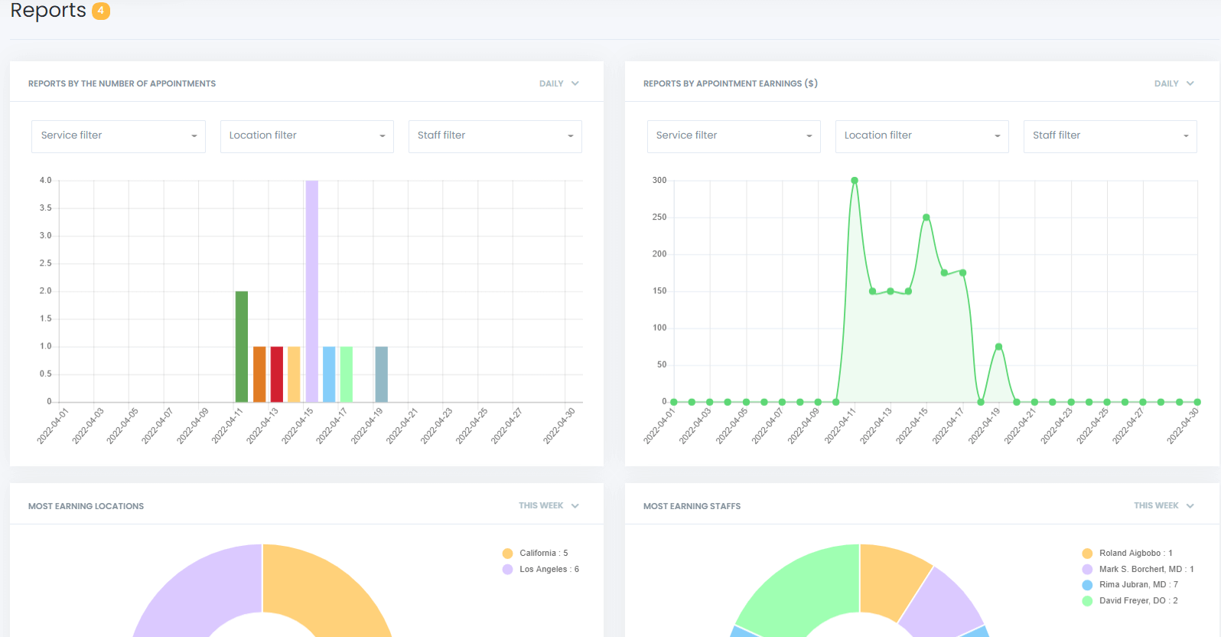Toggle the David Freyer, DO legend entry
Image resolution: width=1221 pixels, height=637 pixels.
(x=1130, y=601)
